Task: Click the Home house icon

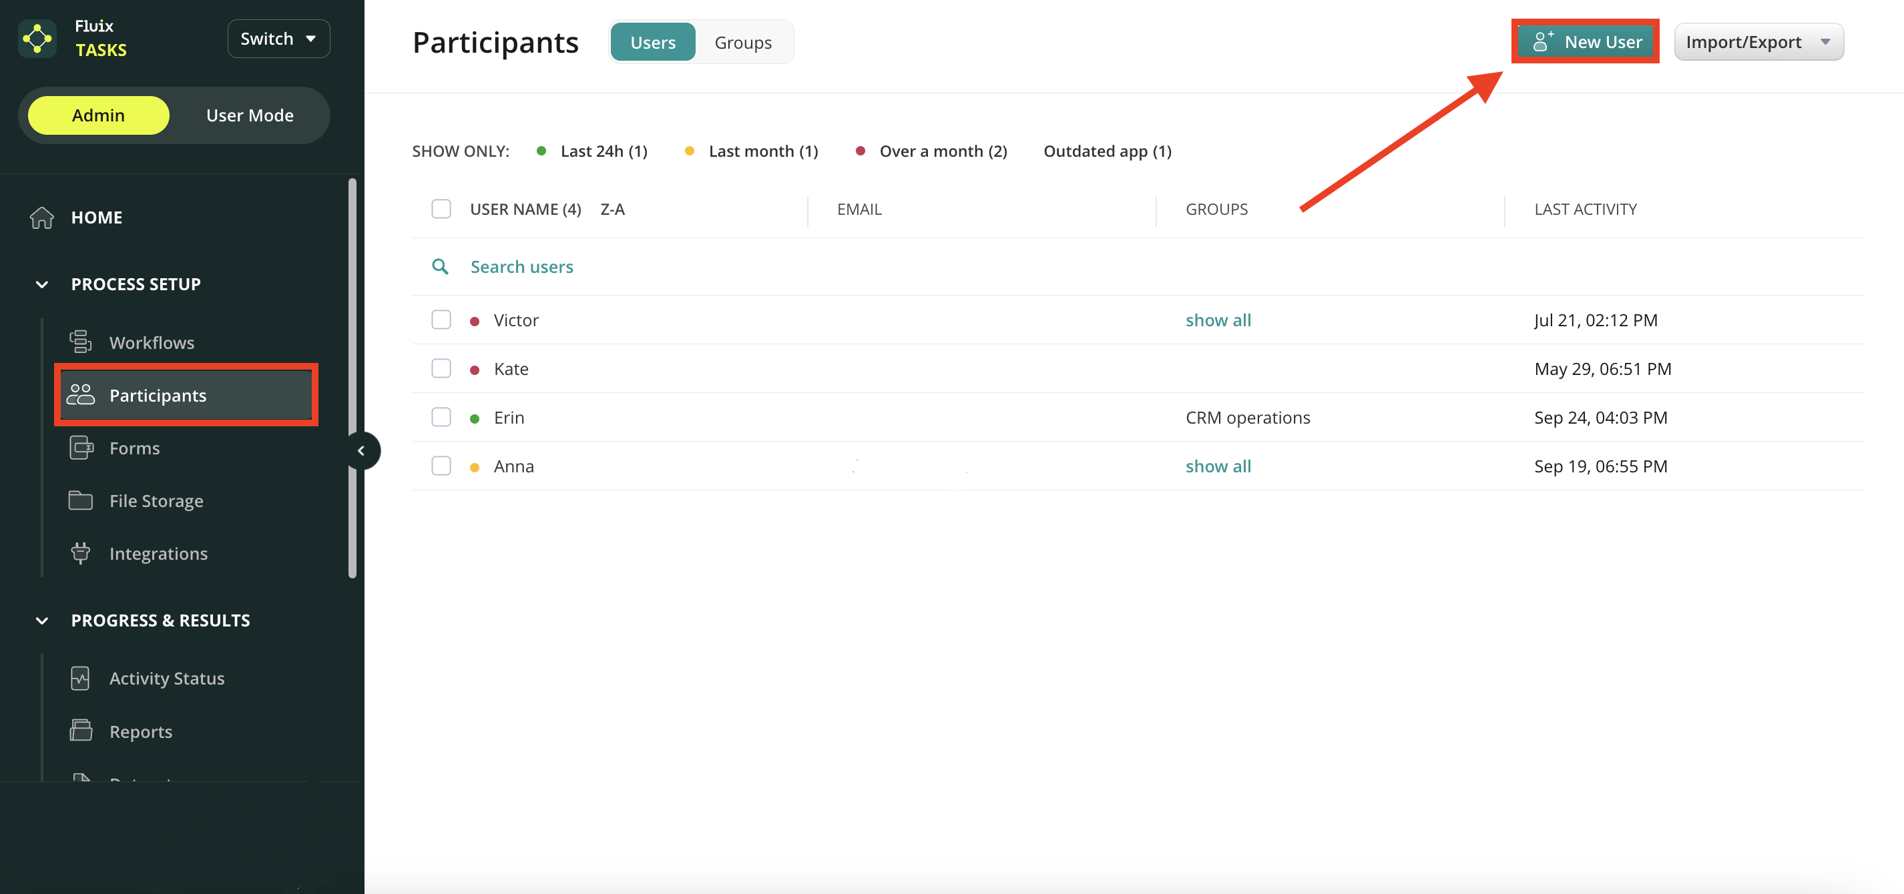Action: (41, 217)
